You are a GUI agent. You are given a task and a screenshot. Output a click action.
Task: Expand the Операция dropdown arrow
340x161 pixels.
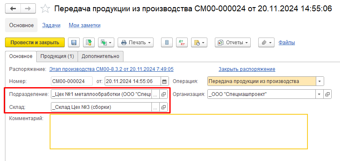click(320, 81)
